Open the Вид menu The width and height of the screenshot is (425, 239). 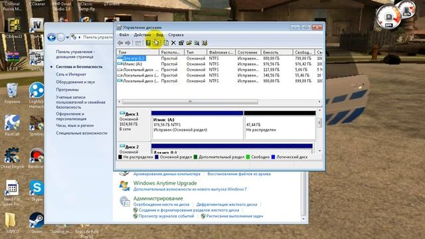[159, 35]
